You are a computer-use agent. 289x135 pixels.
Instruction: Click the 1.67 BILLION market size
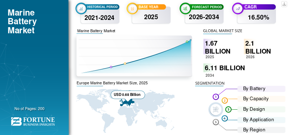tap(218, 47)
